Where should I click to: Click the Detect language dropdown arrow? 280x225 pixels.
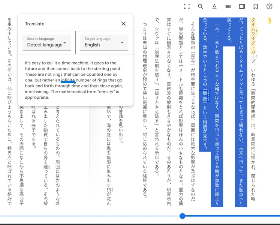tap(65, 43)
